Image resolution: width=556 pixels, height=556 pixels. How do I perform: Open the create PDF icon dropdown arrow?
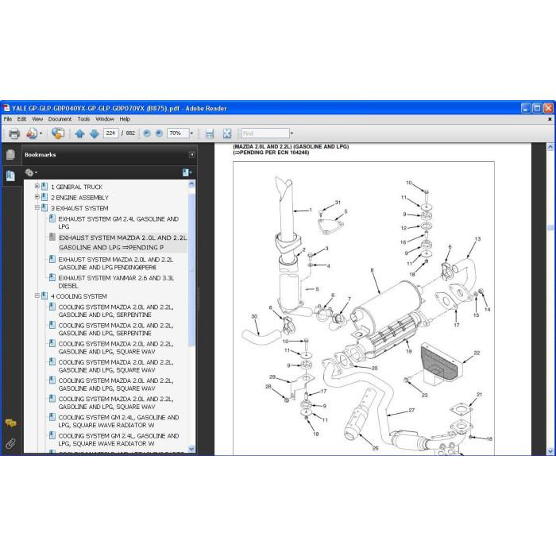pos(41,133)
